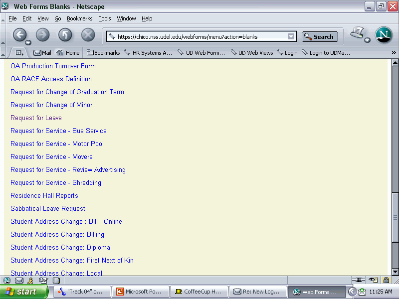Click the security padlock in status bar
The width and height of the screenshot is (399, 299).
pos(386,280)
